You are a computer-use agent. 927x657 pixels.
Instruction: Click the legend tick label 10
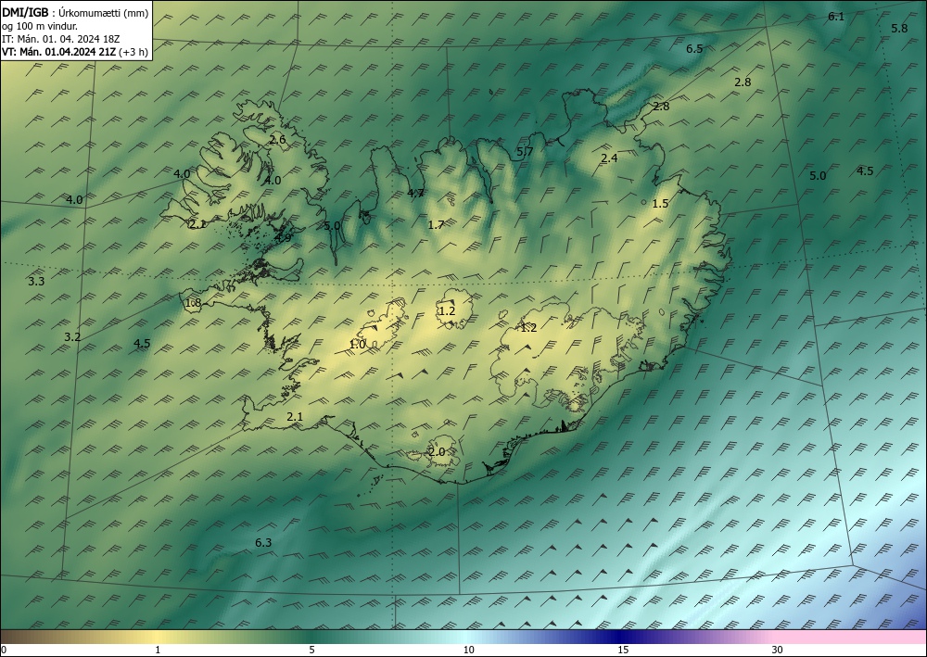pos(468,650)
